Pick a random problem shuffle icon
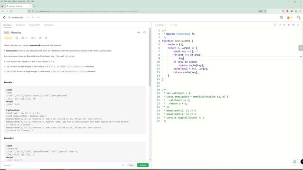 [38, 17]
